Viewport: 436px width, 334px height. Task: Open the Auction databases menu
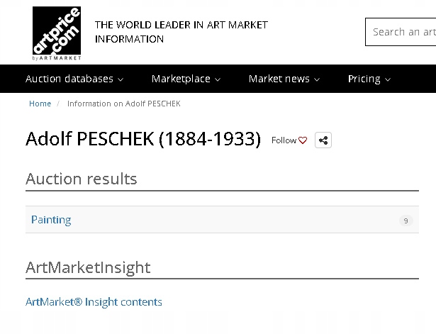(69, 79)
